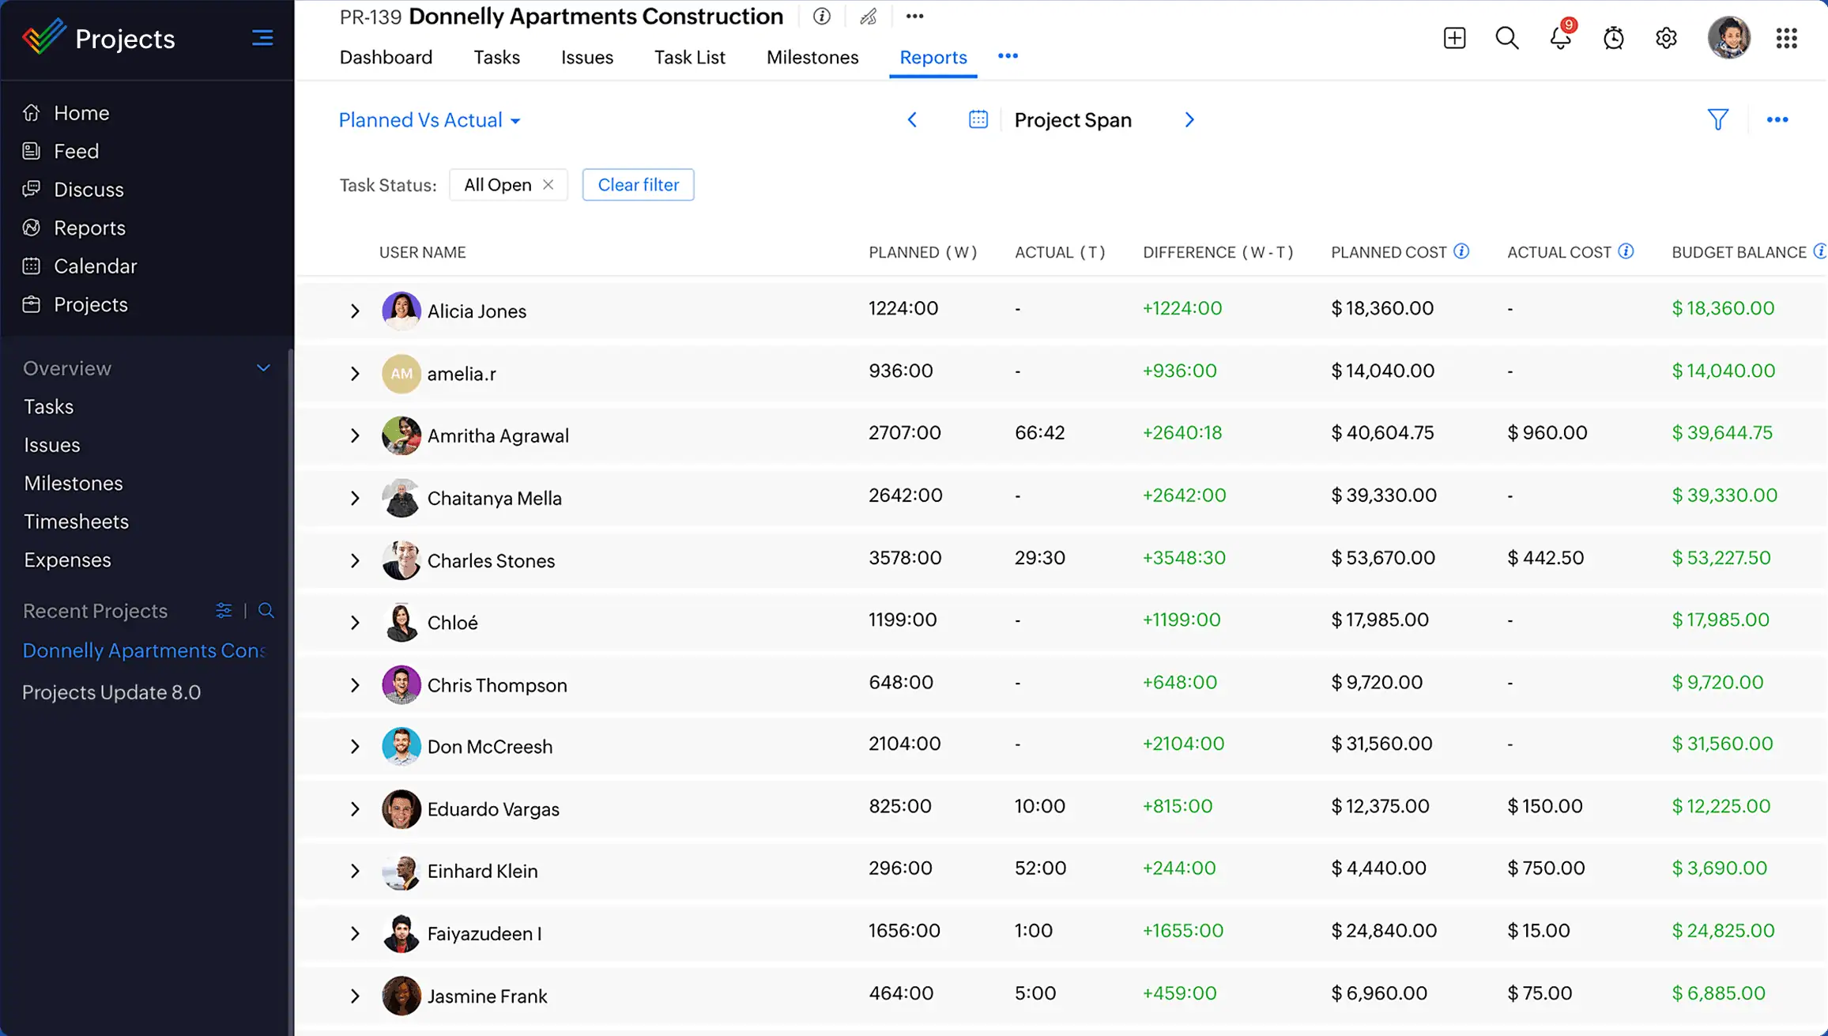
Task: Collapse the sidebar with the hamburger toggle
Action: point(262,37)
